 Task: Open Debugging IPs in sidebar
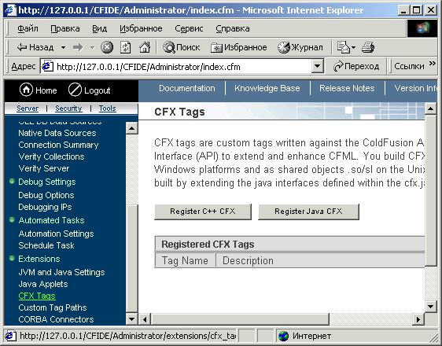pyautogui.click(x=45, y=207)
